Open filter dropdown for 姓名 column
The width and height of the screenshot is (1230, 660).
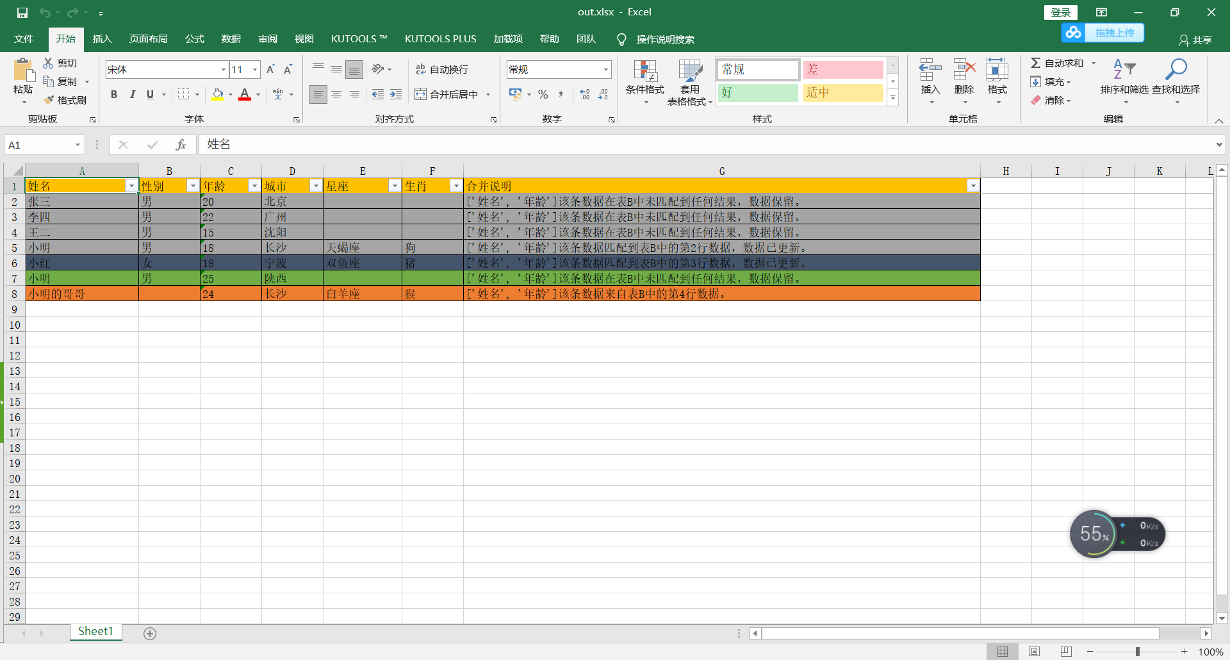(131, 186)
